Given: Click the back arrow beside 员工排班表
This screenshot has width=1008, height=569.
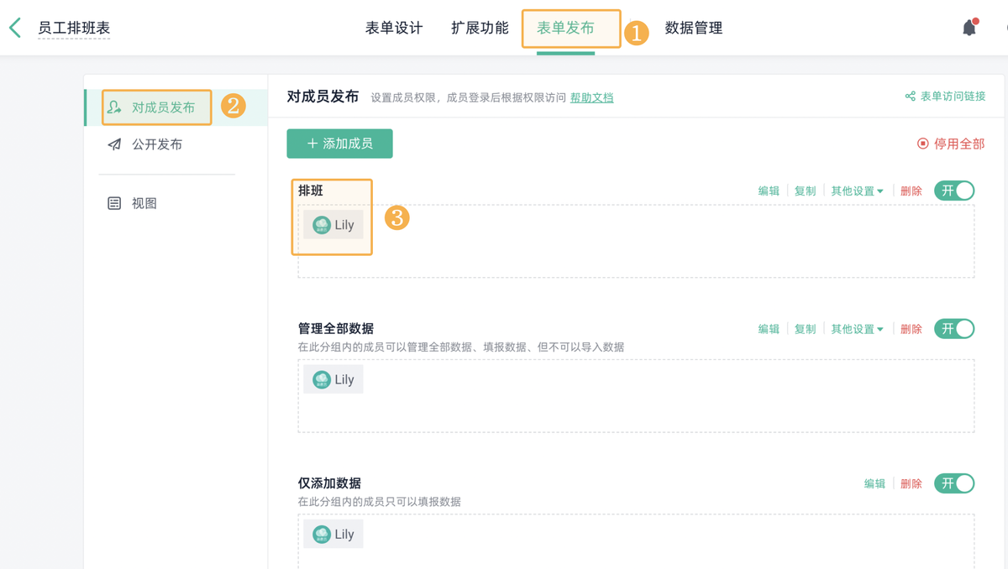Looking at the screenshot, I should pyautogui.click(x=13, y=27).
